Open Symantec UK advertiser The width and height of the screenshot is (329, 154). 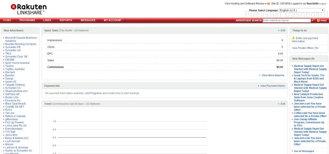click(13, 50)
